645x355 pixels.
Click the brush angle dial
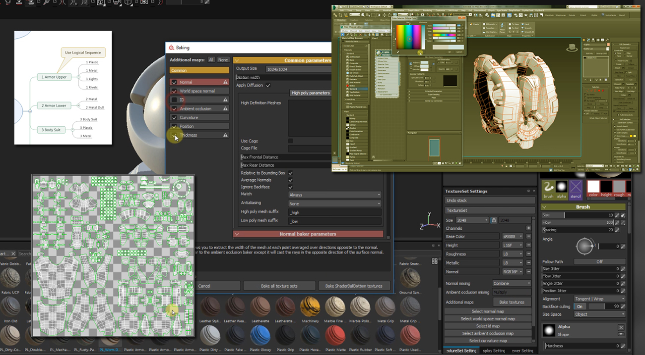click(x=585, y=246)
